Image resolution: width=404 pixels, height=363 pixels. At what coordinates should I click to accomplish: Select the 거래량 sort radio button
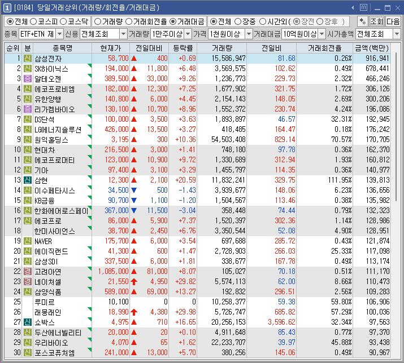98,21
